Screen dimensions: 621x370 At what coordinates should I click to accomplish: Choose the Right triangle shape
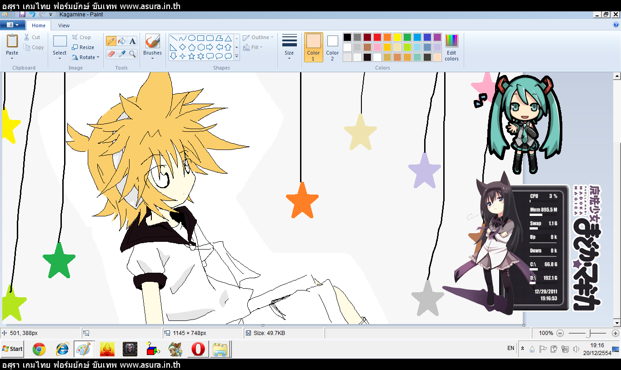click(x=173, y=47)
